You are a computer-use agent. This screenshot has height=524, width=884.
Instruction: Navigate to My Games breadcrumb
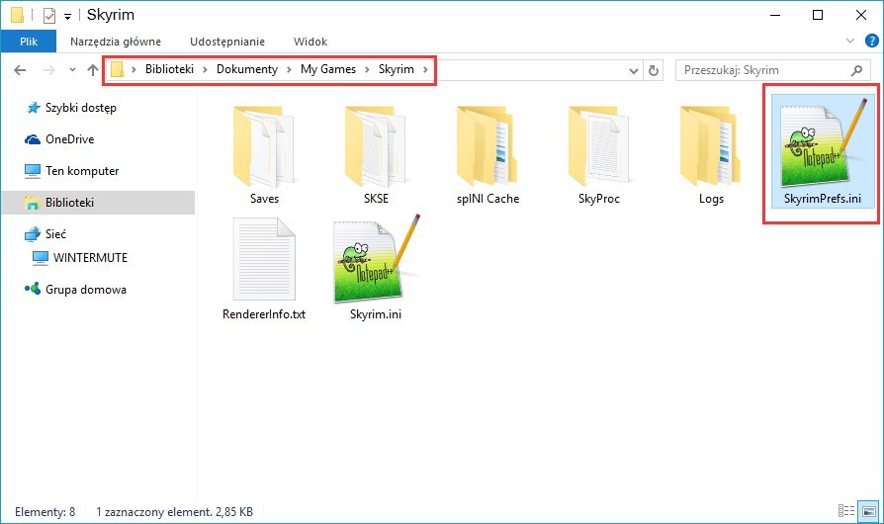click(327, 69)
